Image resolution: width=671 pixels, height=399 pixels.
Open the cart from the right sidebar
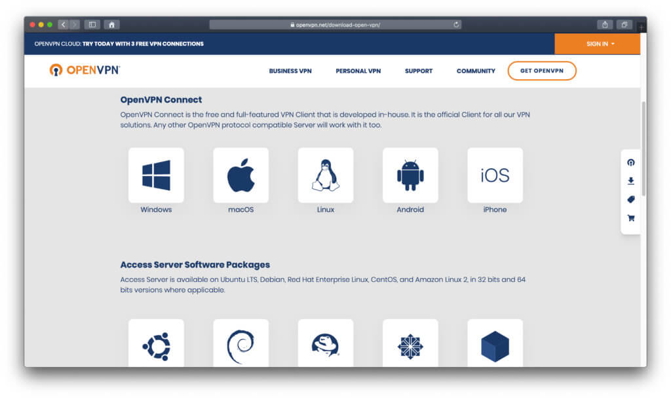click(630, 218)
